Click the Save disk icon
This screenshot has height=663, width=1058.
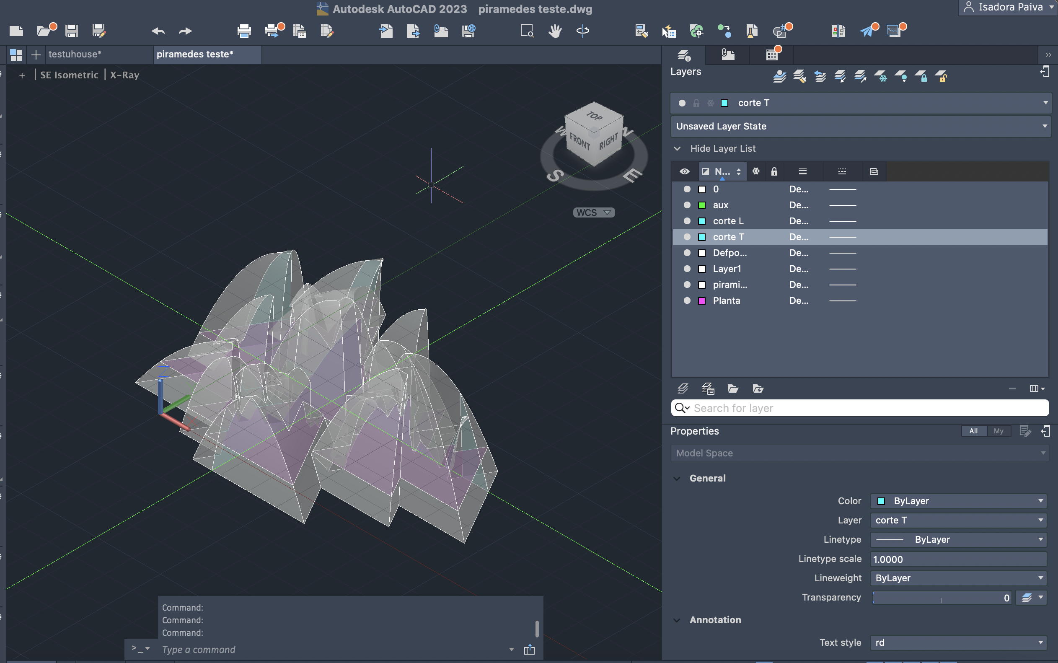71,31
